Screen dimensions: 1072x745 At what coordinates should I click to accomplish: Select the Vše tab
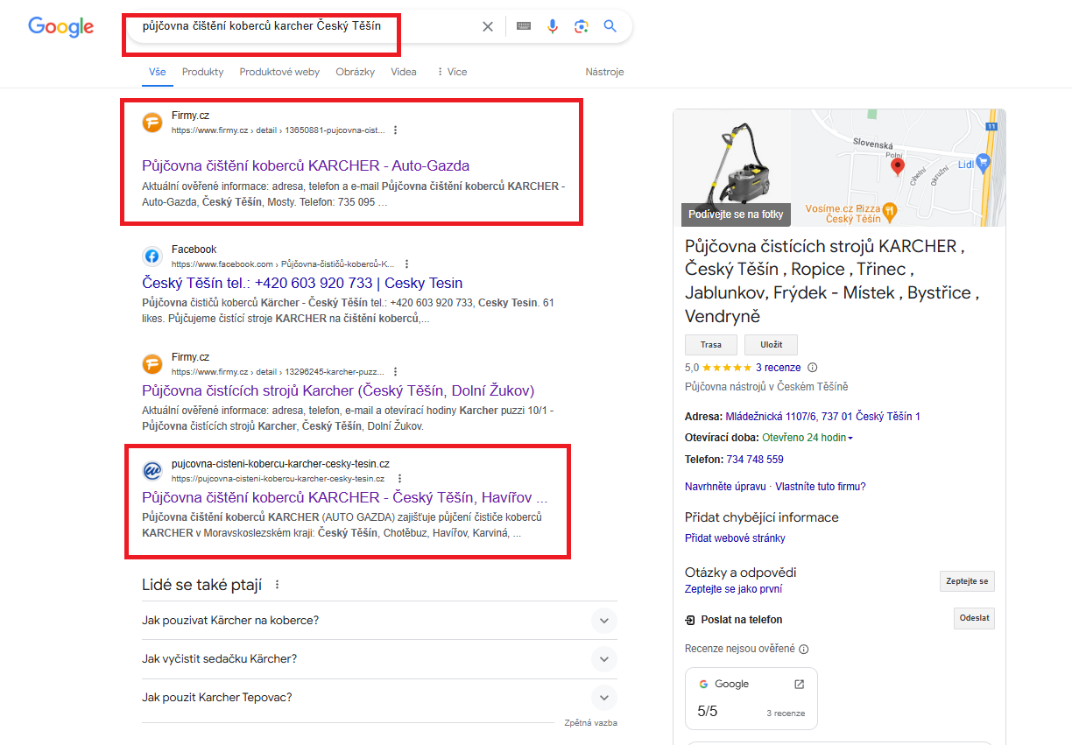pyautogui.click(x=158, y=72)
